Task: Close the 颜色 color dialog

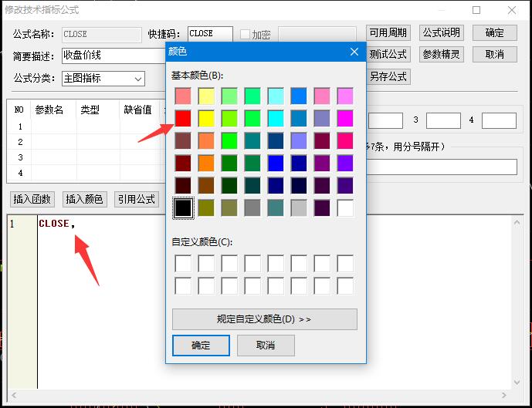Action: tap(354, 52)
